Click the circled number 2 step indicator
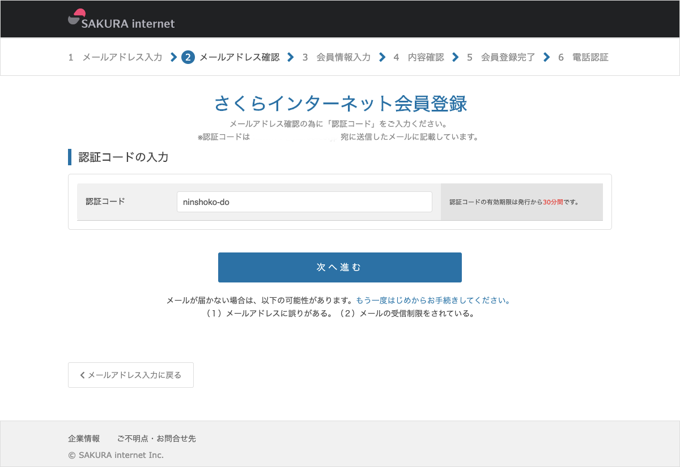This screenshot has width=680, height=467. tap(188, 57)
